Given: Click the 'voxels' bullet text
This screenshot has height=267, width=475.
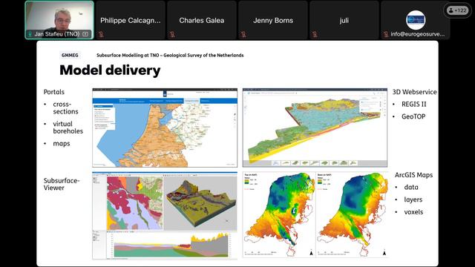Looking at the screenshot, I should tap(413, 212).
